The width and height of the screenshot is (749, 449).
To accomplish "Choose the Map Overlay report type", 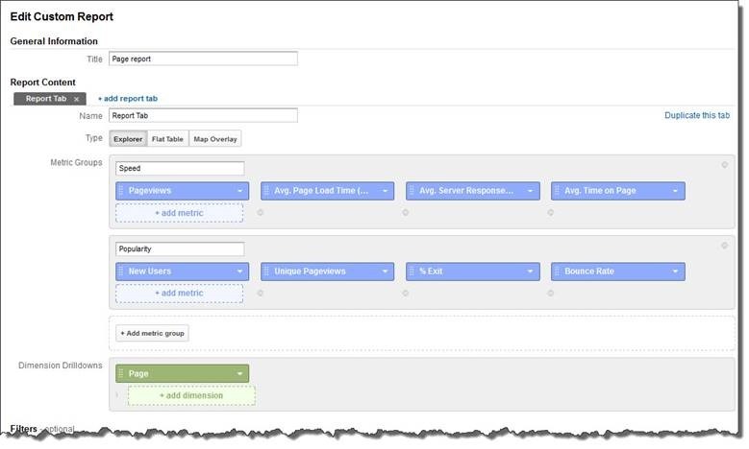I will pyautogui.click(x=215, y=139).
